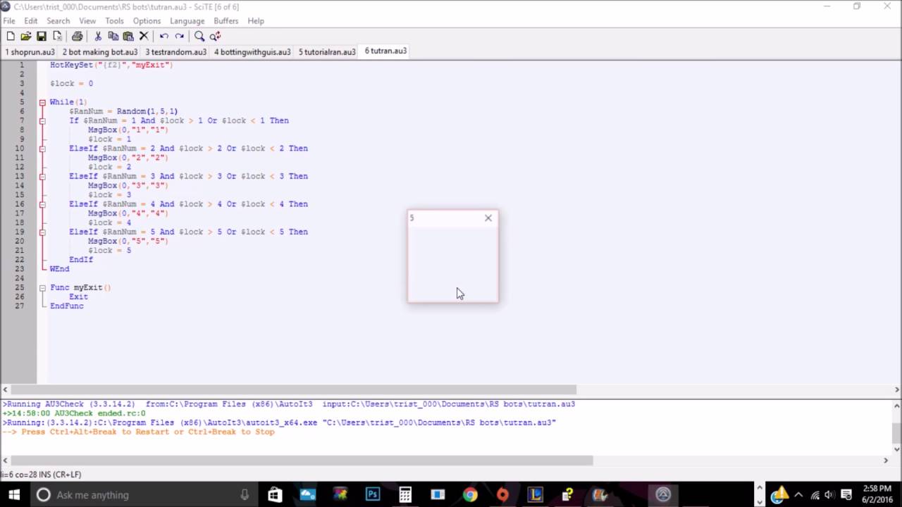The width and height of the screenshot is (902, 507).
Task: Open the volume control in system tray
Action: [x=829, y=495]
